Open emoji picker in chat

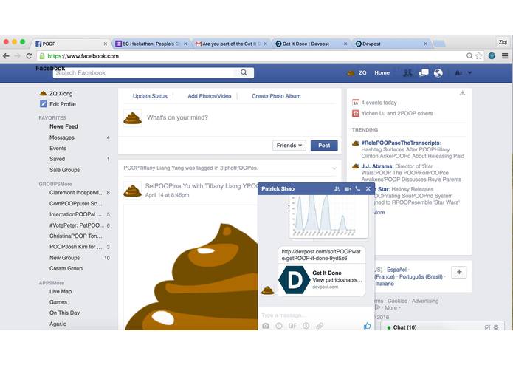[279, 326]
